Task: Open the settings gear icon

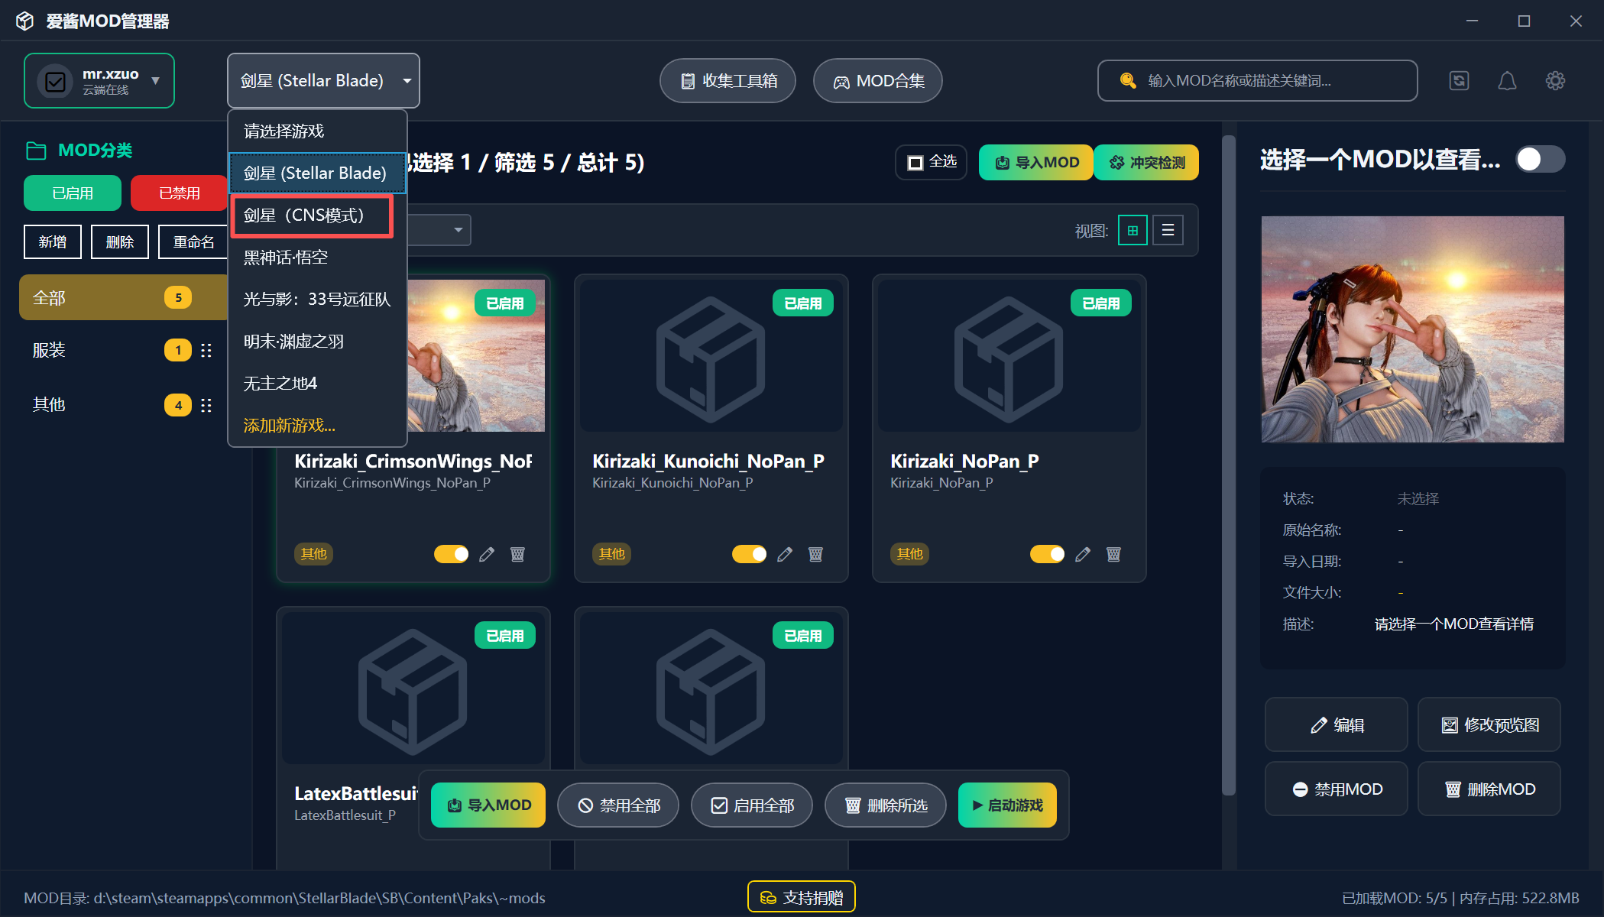Action: 1555,80
